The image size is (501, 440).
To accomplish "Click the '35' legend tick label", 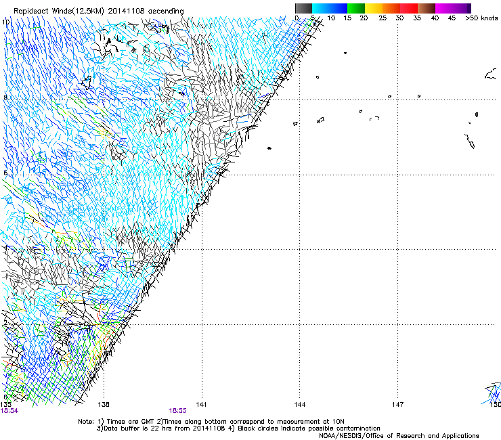I will (x=417, y=18).
